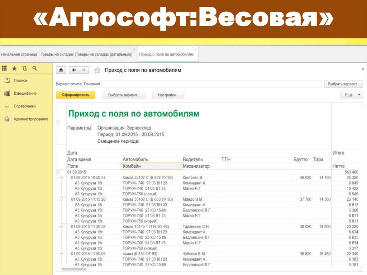This screenshot has height=275, width=367.
Task: Collapse the 01.09.2015 11:15:28 group
Action: click(61, 199)
